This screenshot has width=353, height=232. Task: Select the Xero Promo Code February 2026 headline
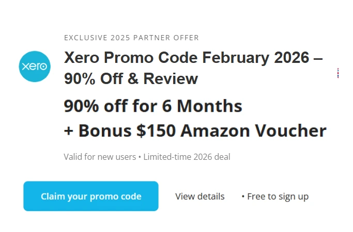(x=193, y=58)
